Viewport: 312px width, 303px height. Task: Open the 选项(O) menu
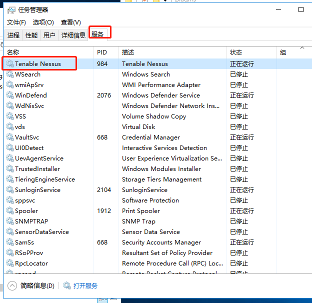[43, 22]
